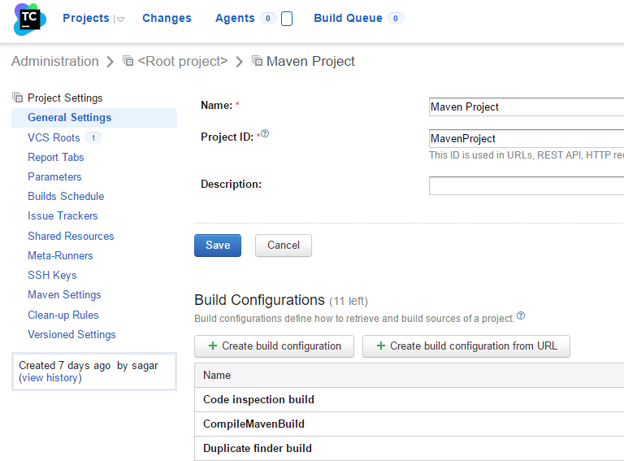The width and height of the screenshot is (624, 461).
Task: Open Clean-up Rules settings
Action: (x=63, y=315)
